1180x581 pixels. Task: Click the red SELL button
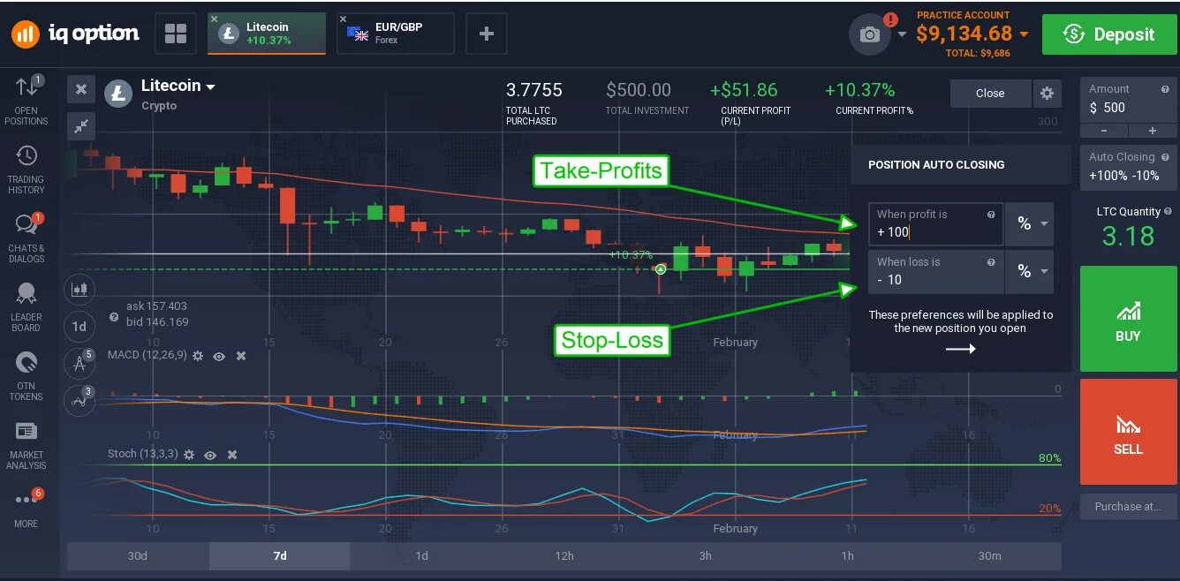1129,432
